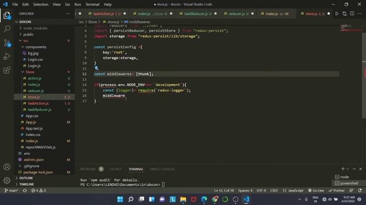Viewport: 366px width, 205px height.
Task: Open the Terminal menu
Action: (x=92, y=4)
